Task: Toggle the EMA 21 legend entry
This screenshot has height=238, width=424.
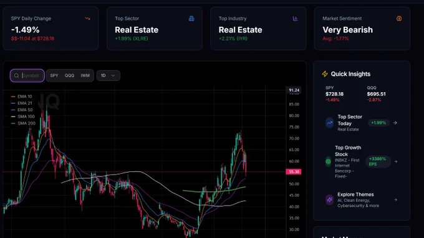Action: pos(22,103)
